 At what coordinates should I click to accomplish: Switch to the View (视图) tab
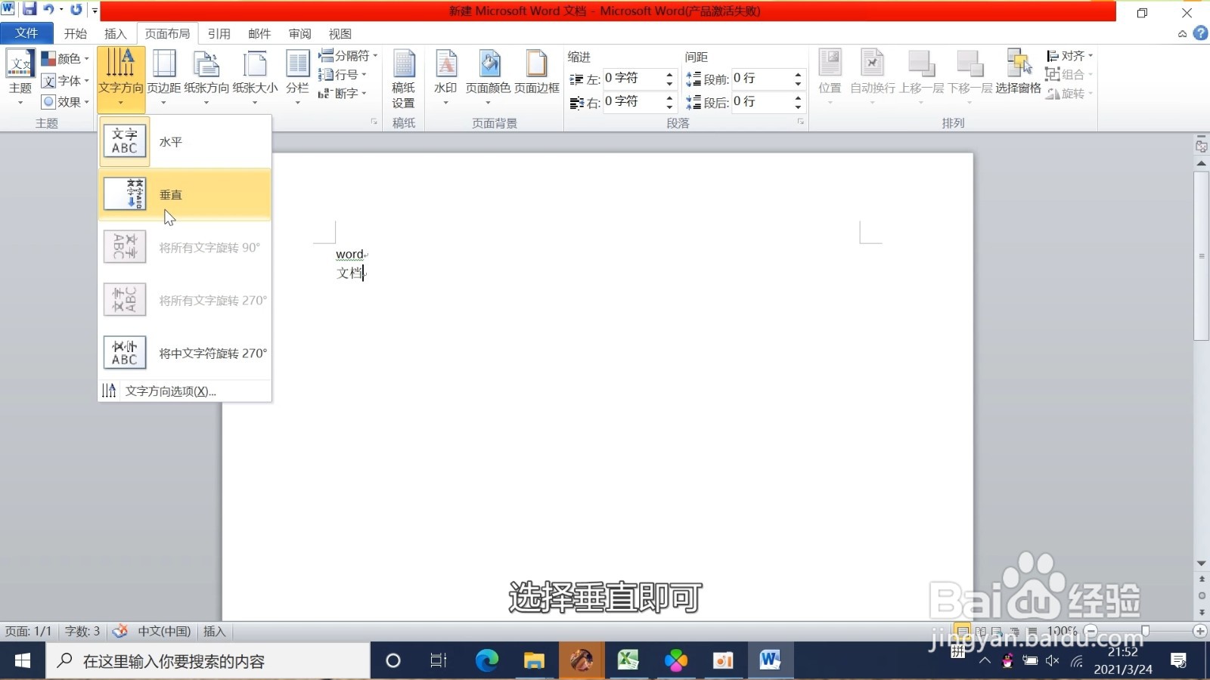click(340, 34)
